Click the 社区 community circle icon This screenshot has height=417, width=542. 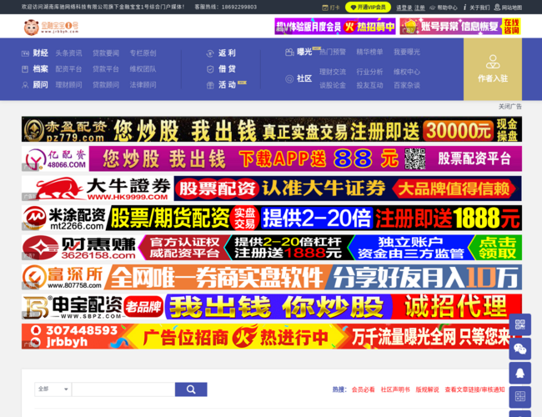[289, 79]
